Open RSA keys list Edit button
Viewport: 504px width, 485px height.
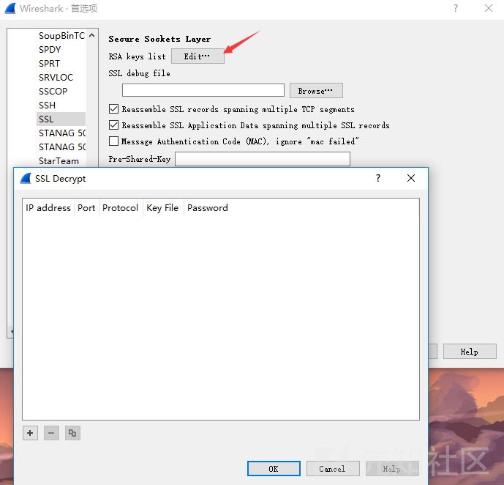(198, 56)
